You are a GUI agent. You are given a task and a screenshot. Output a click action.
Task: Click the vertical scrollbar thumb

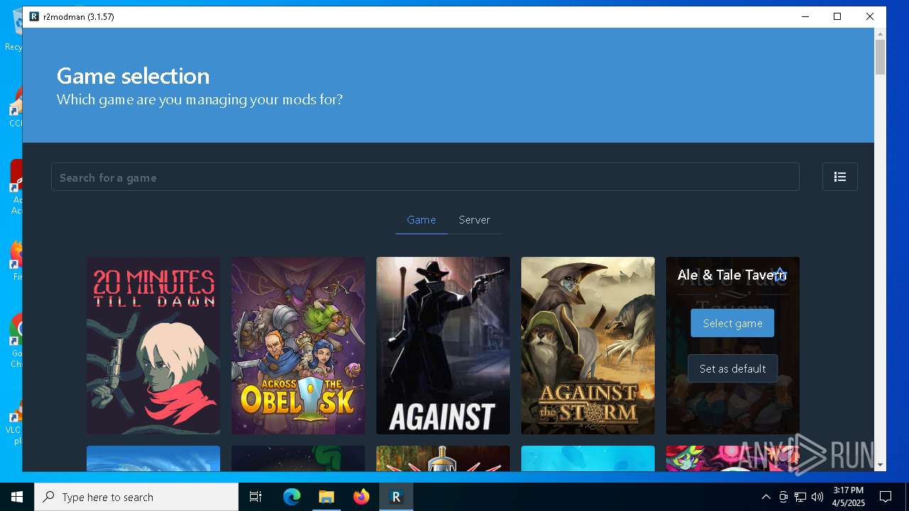(x=880, y=57)
